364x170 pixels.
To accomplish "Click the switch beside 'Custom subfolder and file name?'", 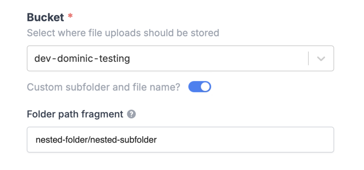I will [200, 87].
